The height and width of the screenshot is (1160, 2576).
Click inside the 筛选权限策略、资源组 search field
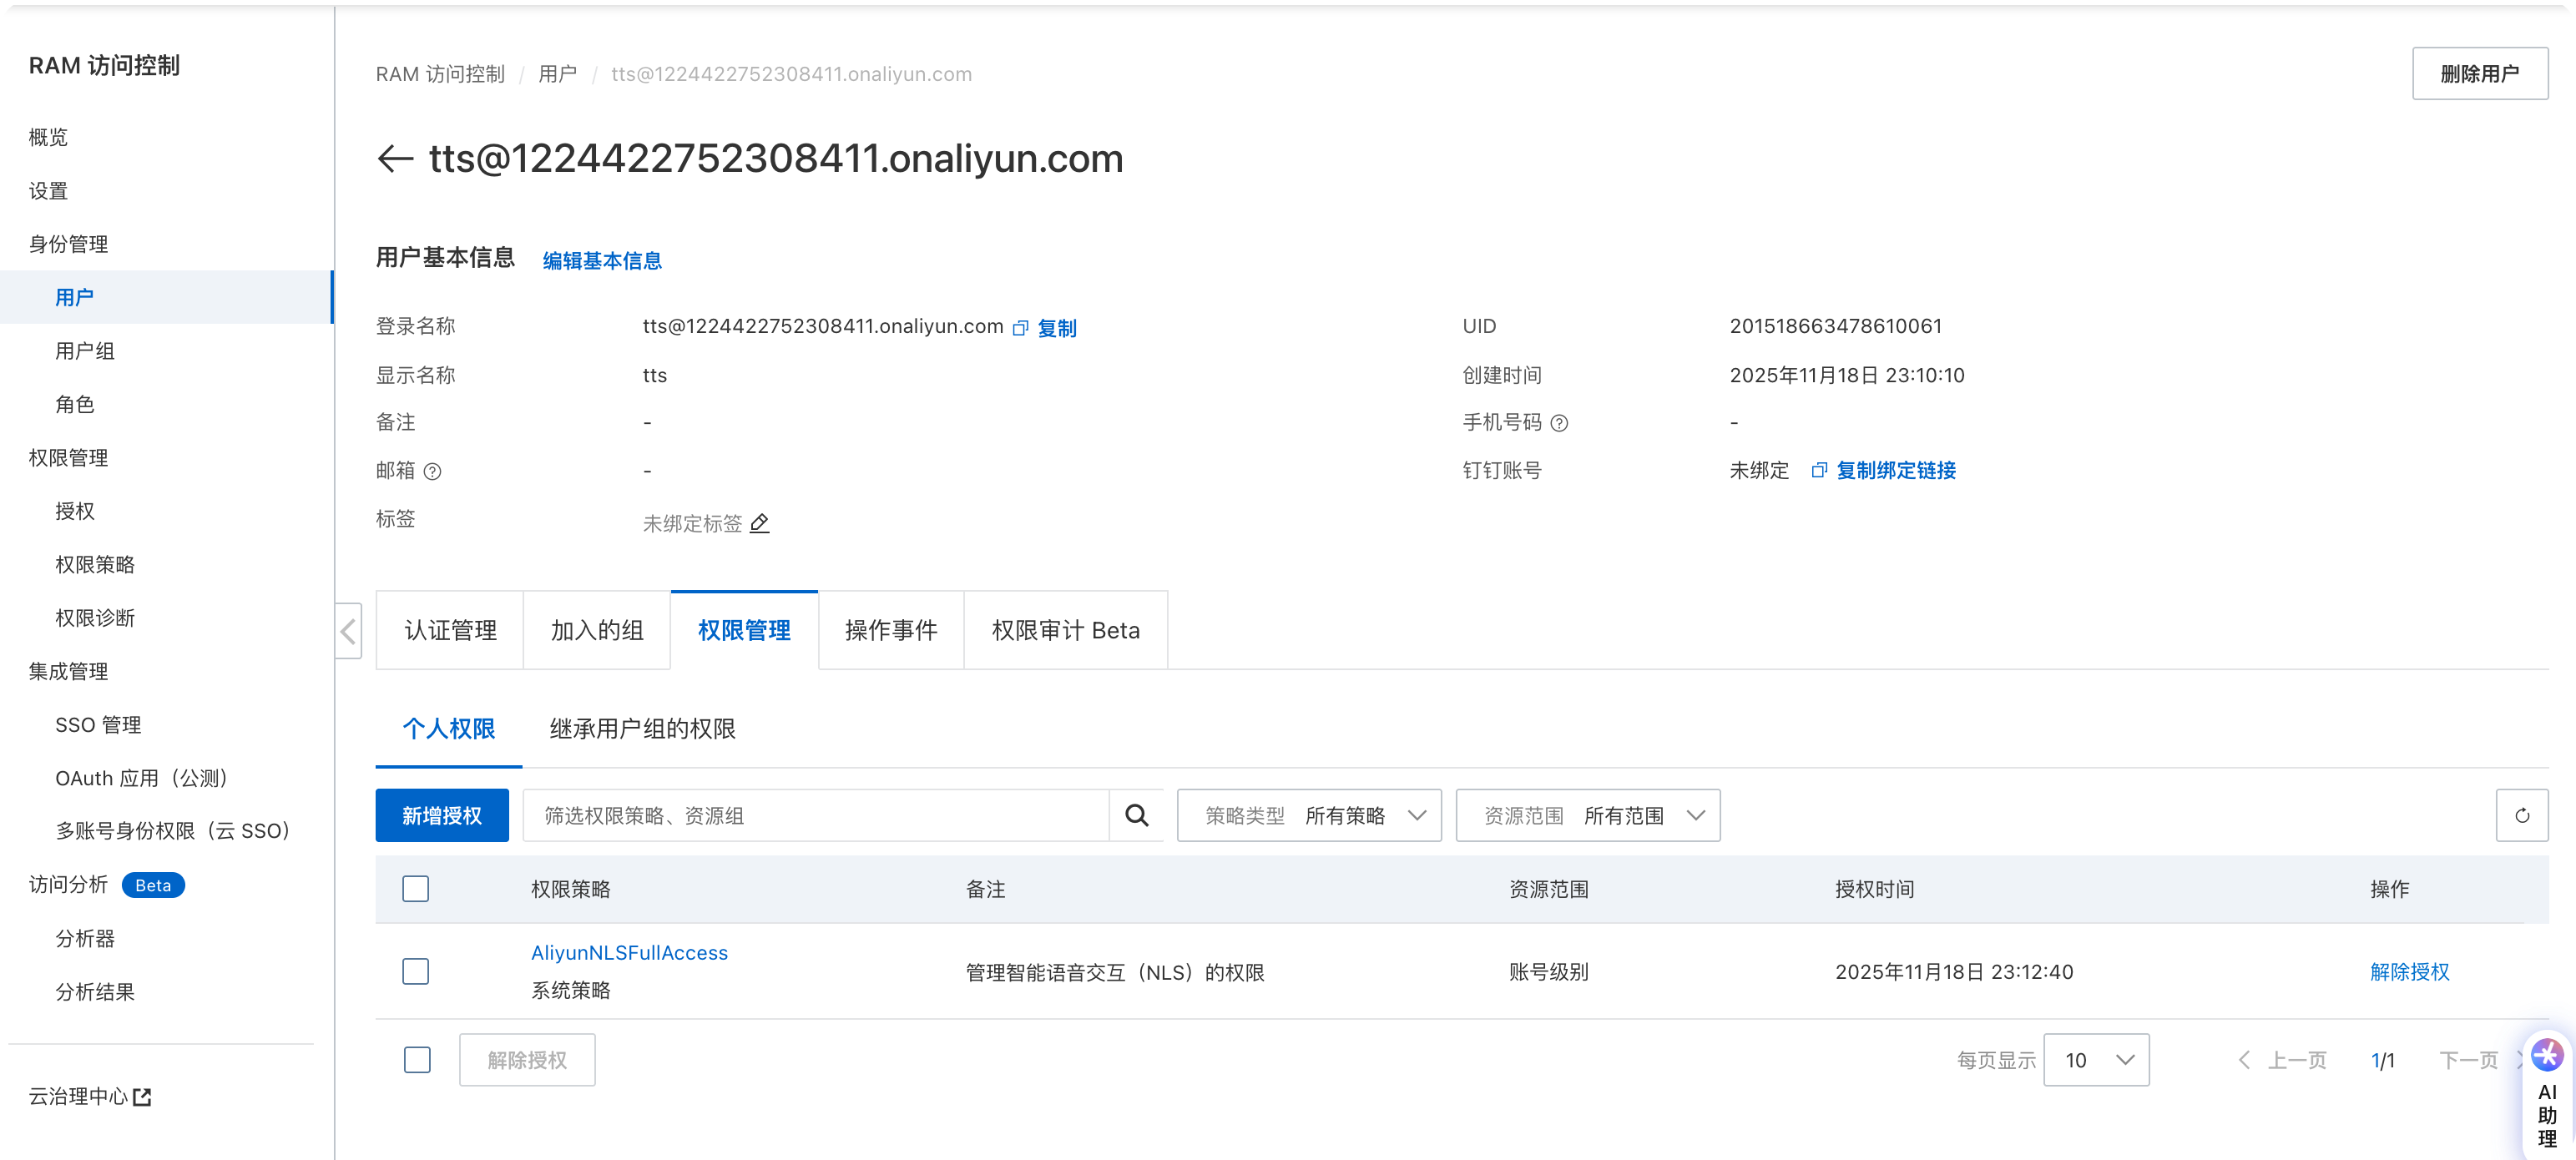tap(800, 815)
